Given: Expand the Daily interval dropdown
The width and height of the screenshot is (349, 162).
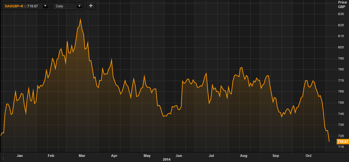Looking at the screenshot, I should [79, 6].
